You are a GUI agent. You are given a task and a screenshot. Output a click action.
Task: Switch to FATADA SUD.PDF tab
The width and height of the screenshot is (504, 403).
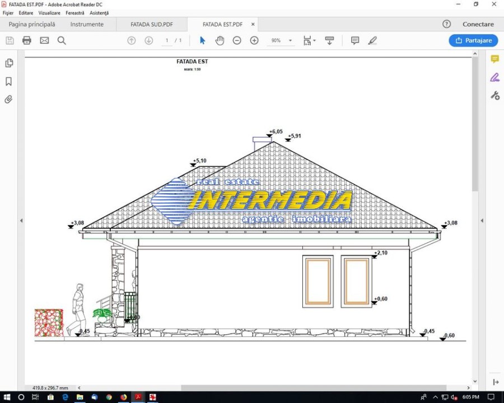(x=152, y=25)
